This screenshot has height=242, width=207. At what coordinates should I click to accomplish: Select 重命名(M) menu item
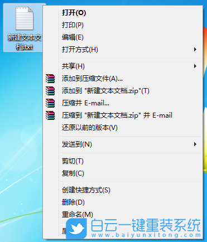[x=123, y=215]
